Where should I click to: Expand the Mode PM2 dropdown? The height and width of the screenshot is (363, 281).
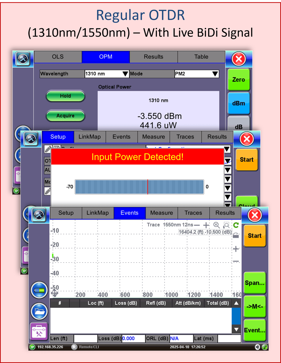tap(196, 74)
